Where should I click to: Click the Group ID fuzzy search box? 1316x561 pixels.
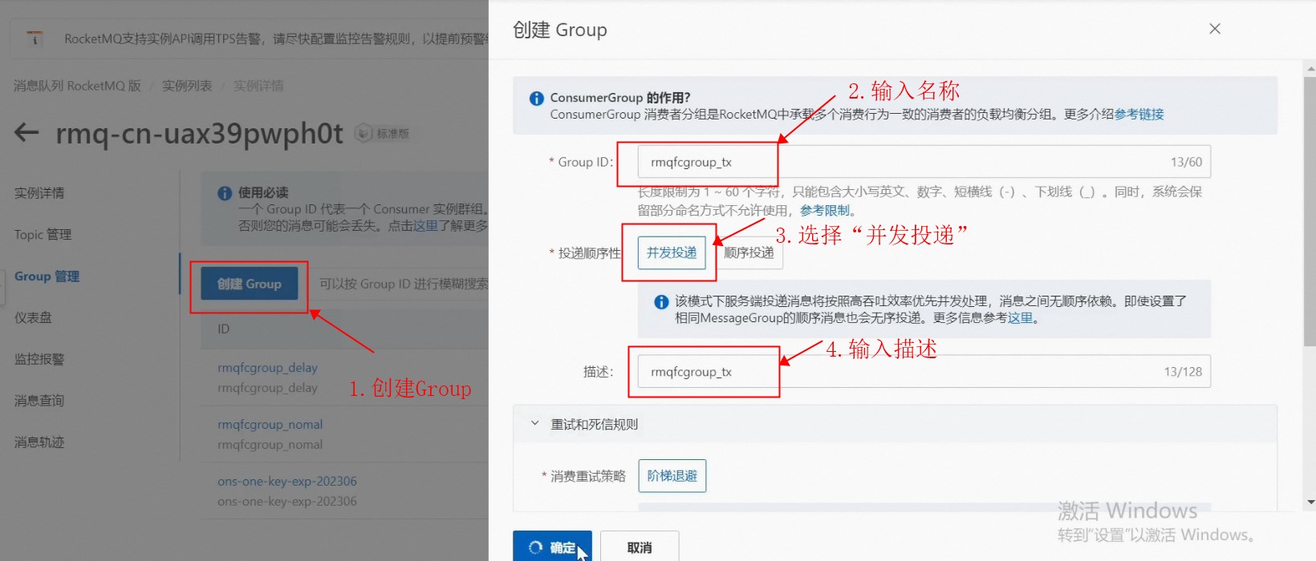[x=399, y=284]
